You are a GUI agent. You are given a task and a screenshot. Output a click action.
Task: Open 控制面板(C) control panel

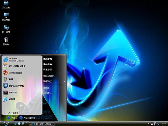(49, 76)
